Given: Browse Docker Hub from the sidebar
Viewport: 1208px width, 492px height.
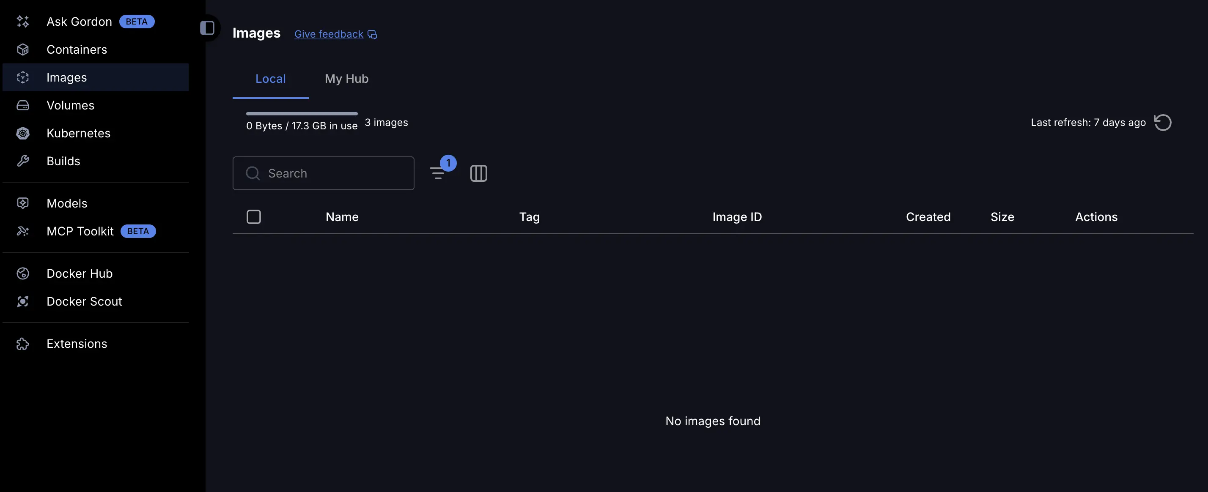Looking at the screenshot, I should click(80, 273).
